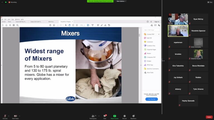Click the document vertical scrollbar thumb
This screenshot has width=214, height=120.
point(139,35)
